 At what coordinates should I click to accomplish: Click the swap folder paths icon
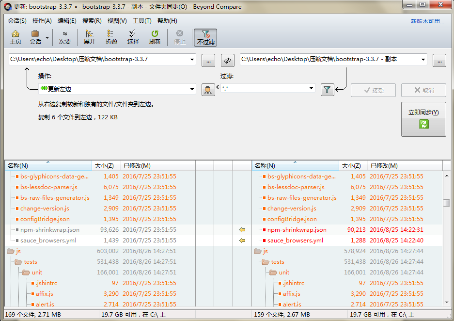coord(227,60)
